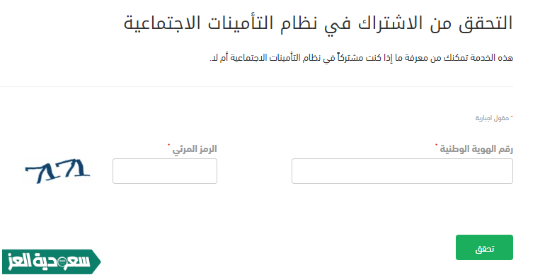Click the first digit of the captcha

(35, 174)
